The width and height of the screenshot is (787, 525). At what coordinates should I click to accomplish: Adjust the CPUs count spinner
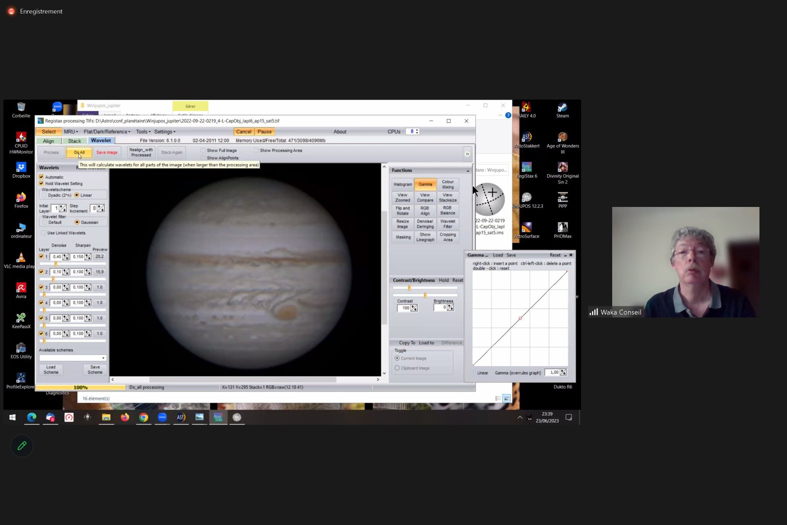coord(417,131)
